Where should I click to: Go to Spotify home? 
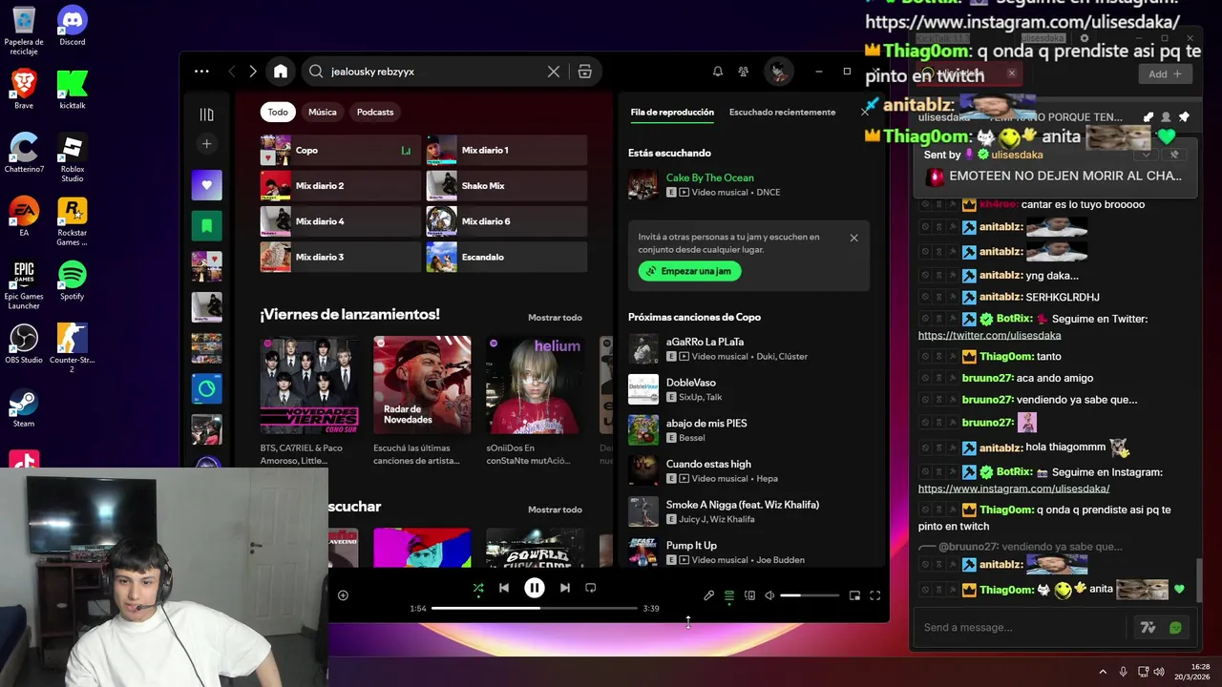280,72
